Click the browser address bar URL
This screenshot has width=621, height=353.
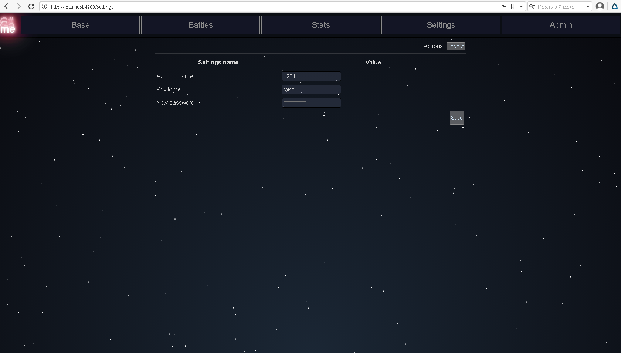click(x=82, y=7)
